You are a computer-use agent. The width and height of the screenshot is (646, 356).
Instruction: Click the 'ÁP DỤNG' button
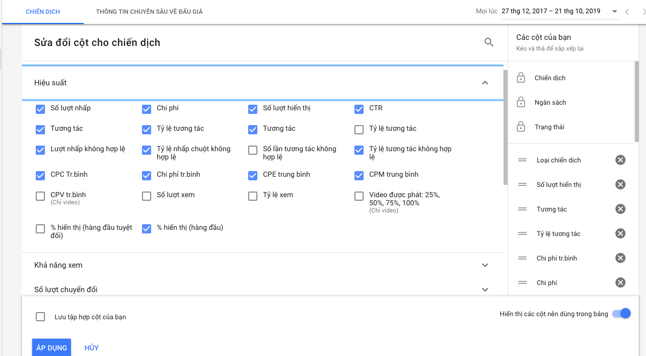[x=51, y=347]
